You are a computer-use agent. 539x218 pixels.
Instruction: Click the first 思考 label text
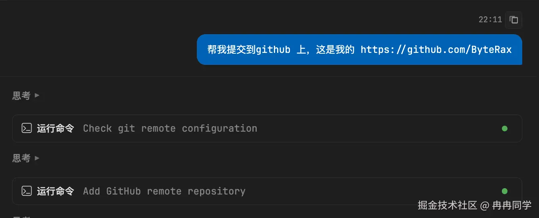coord(21,95)
